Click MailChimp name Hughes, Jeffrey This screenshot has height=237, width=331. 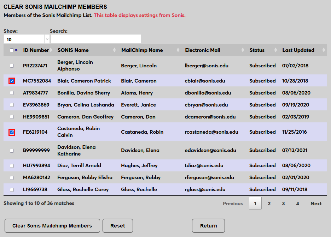pyautogui.click(x=139, y=165)
